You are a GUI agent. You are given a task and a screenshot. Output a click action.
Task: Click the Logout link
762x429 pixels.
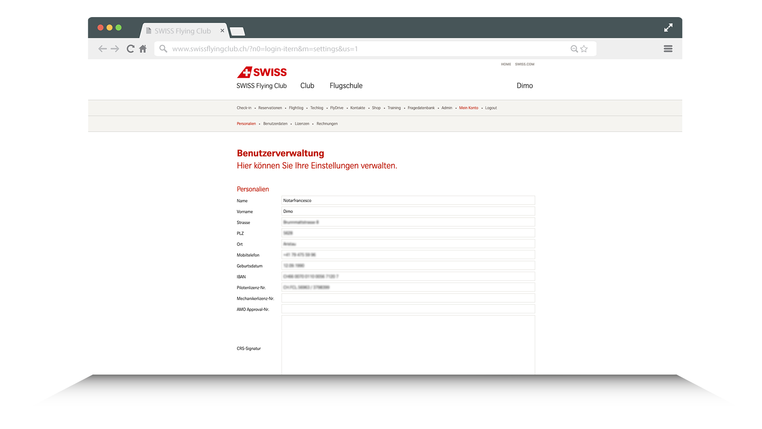click(491, 108)
